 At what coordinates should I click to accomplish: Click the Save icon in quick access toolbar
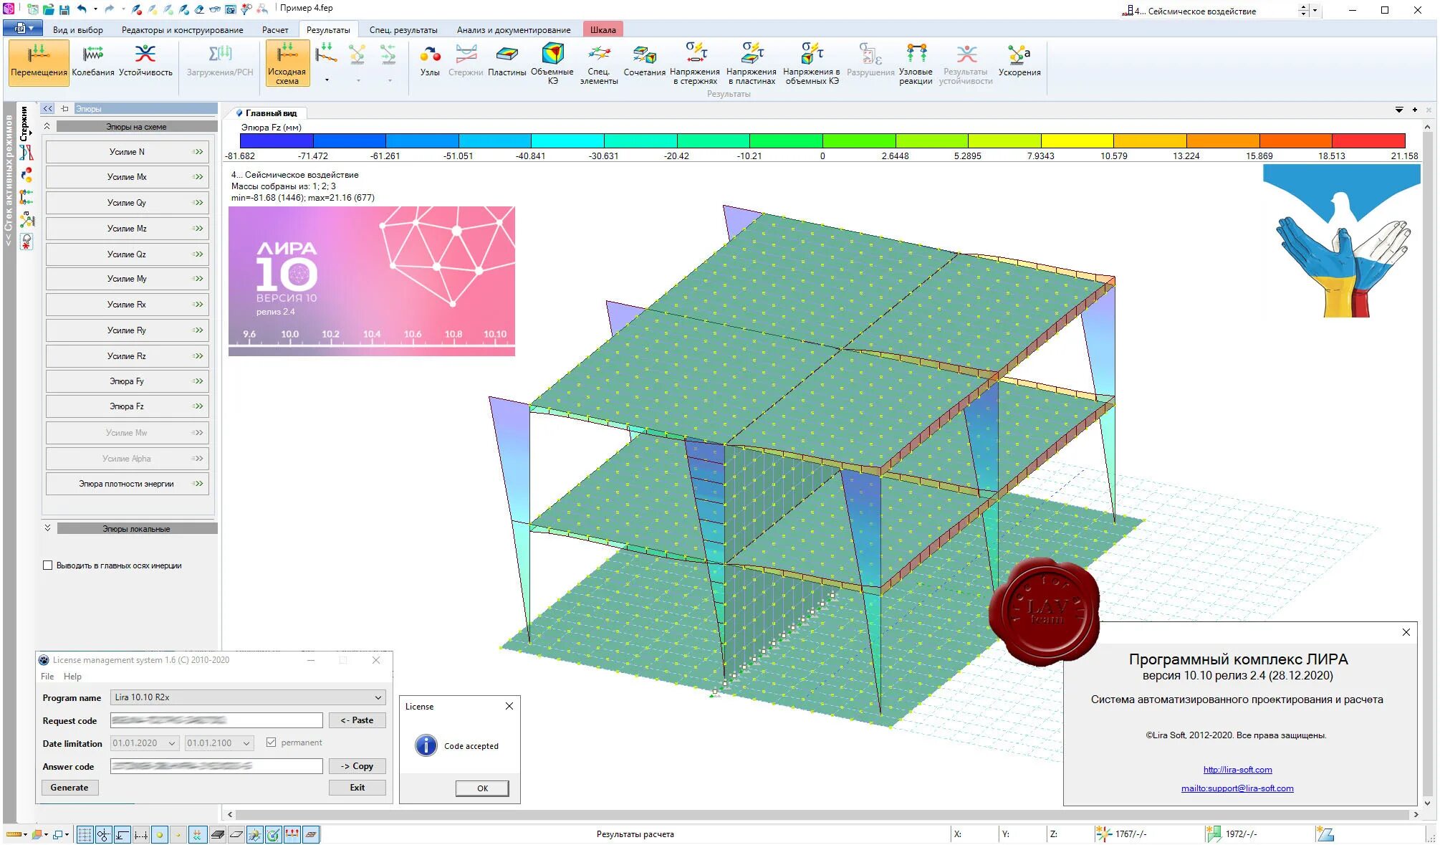(64, 9)
